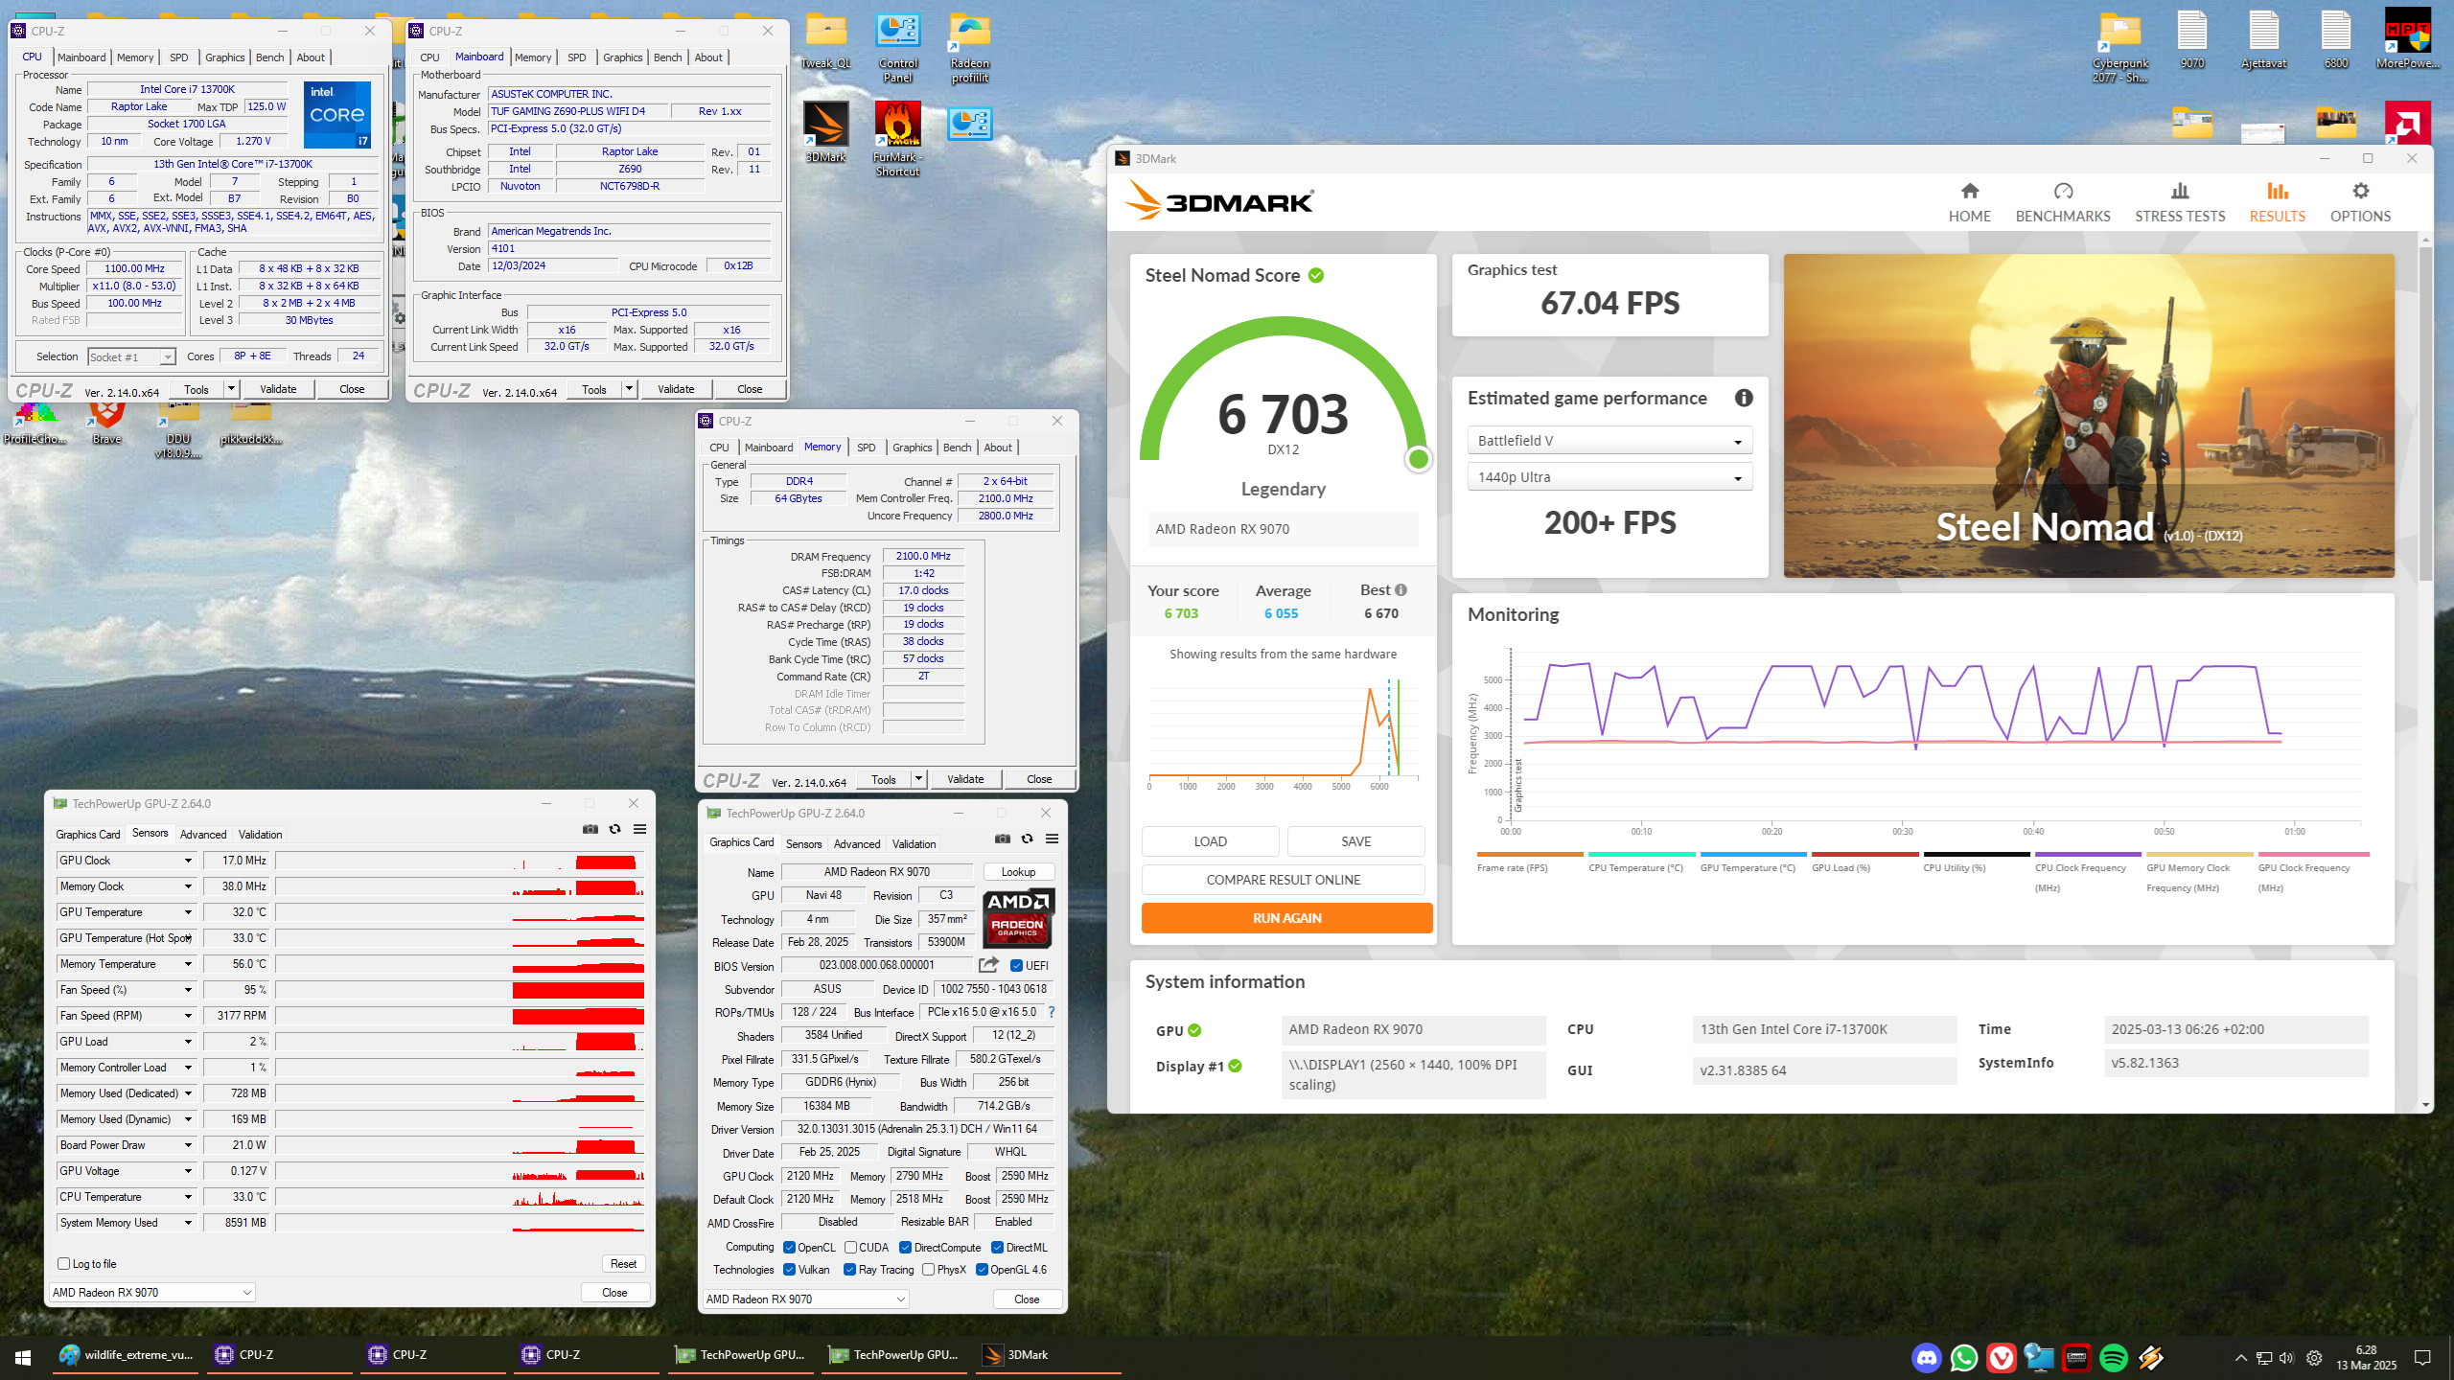Toggle the Log to file checkbox in GPU-Z

(x=64, y=1263)
